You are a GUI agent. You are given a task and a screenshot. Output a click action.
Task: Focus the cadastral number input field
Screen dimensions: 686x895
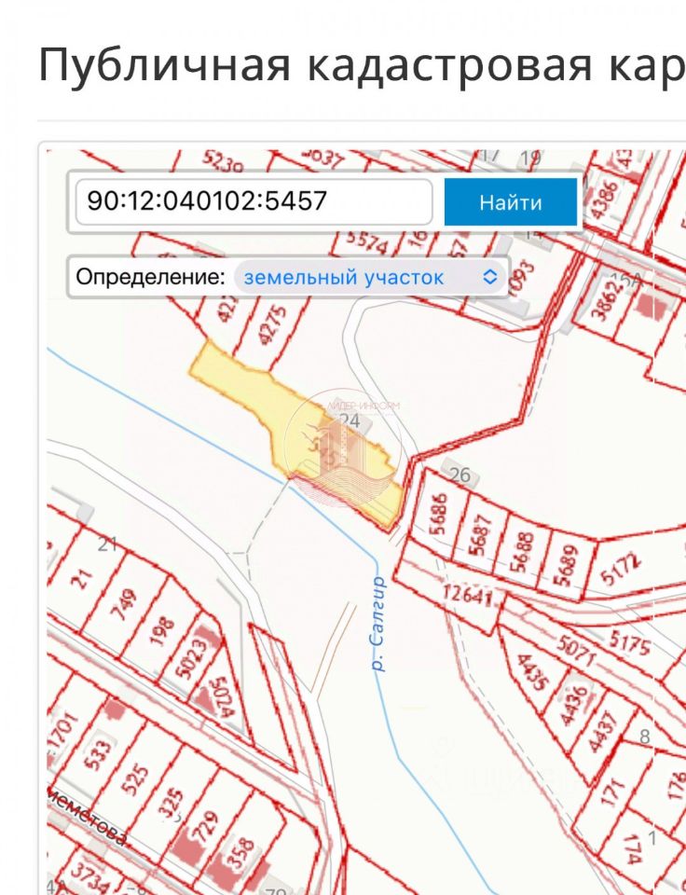coord(254,201)
